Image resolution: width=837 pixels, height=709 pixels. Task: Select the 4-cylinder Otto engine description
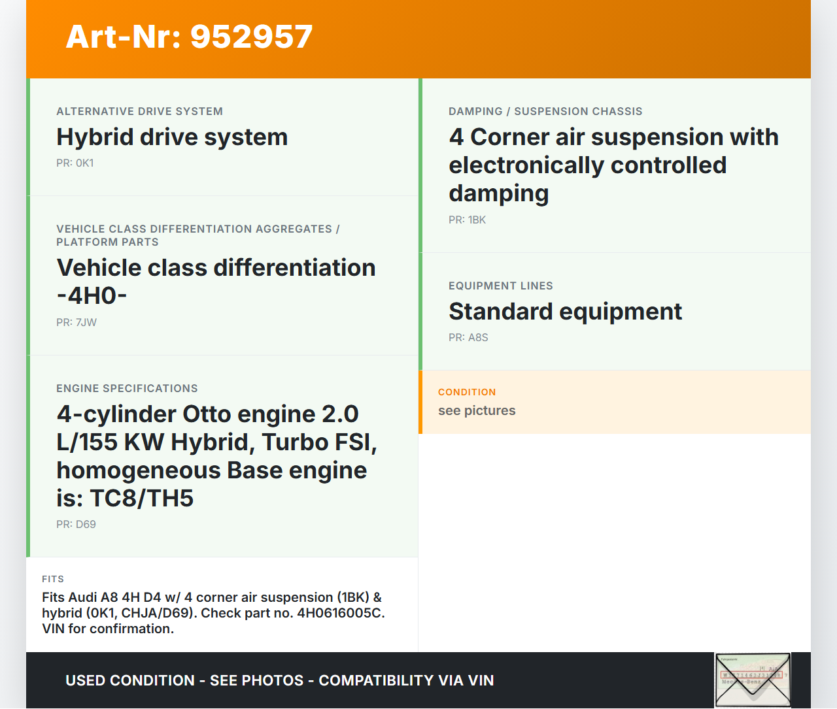coord(216,456)
